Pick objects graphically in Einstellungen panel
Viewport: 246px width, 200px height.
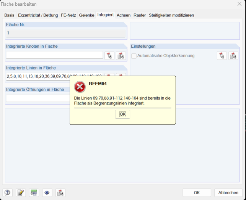coord(222,56)
